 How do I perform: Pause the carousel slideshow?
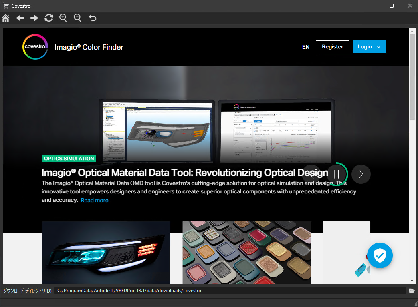pos(336,174)
